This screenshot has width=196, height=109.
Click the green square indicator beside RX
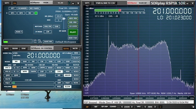tap(36, 13)
